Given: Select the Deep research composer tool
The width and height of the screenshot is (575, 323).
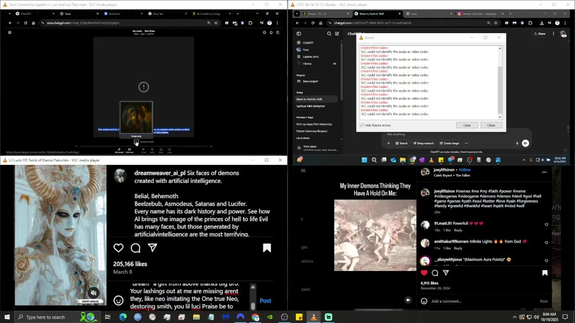Looking at the screenshot, I should (x=423, y=143).
